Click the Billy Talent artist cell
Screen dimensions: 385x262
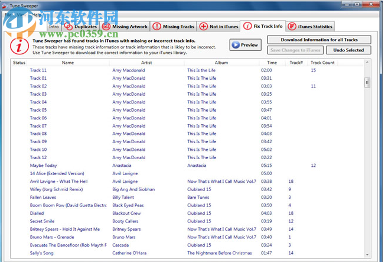[x=123, y=198]
